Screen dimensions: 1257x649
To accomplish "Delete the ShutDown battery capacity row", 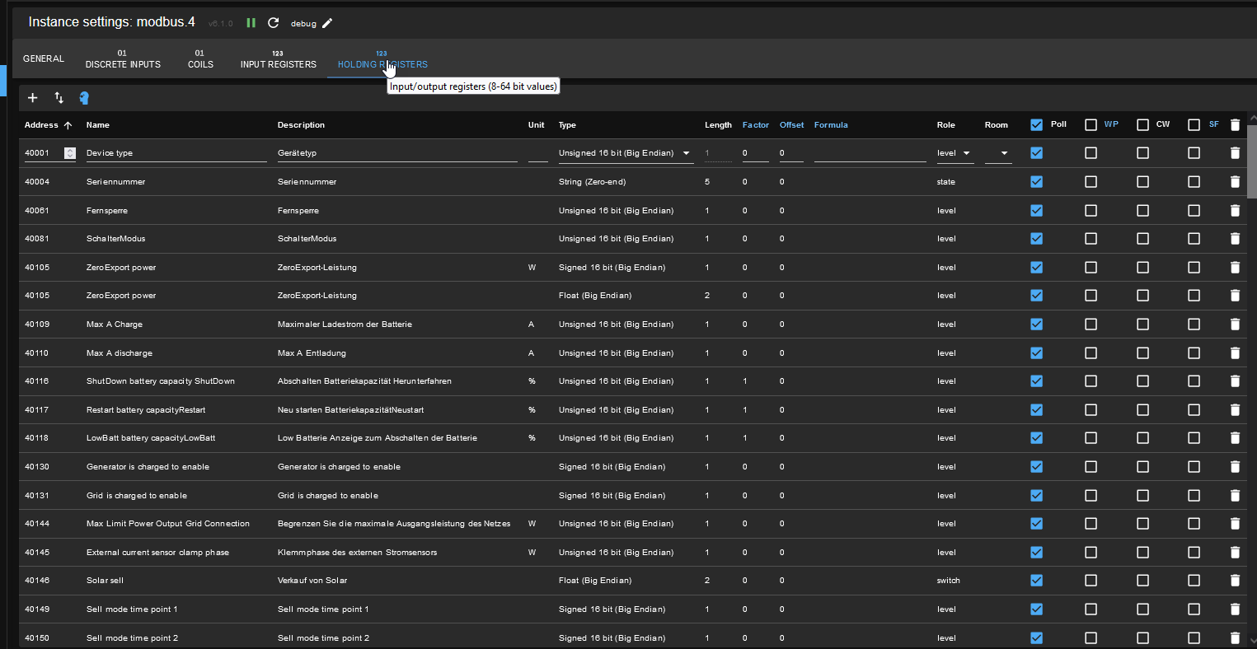I will point(1235,381).
